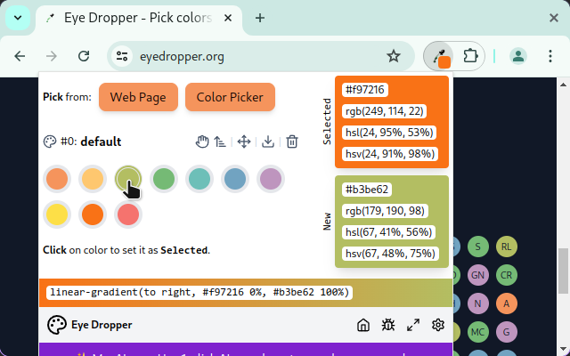Switch to the Eye Dropper browser tab
Viewport: 570px width, 356px height.
tap(134, 18)
